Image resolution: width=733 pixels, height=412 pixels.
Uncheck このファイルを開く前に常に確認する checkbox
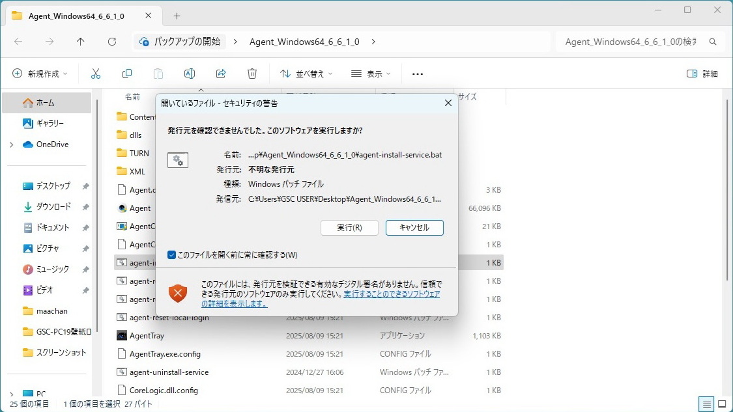click(x=171, y=254)
